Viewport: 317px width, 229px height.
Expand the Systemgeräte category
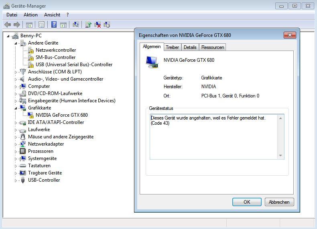point(16,159)
